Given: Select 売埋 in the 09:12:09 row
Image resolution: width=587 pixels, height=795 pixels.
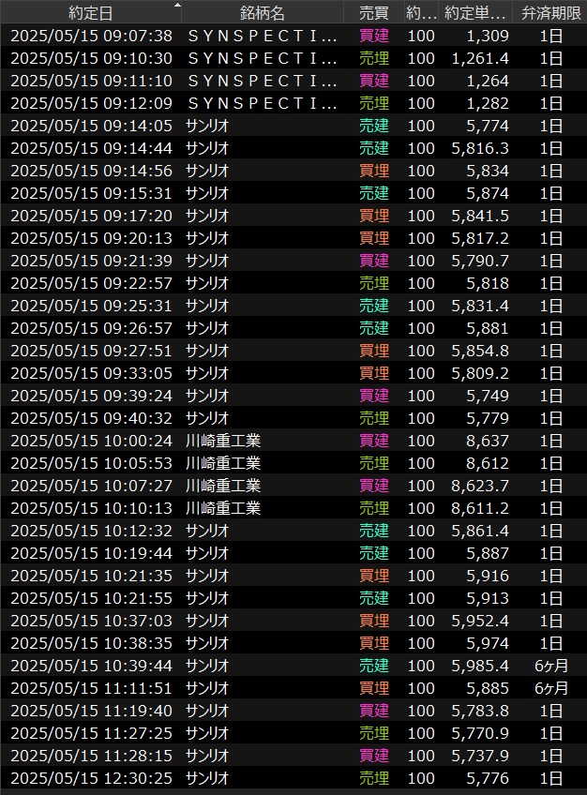Looking at the screenshot, I should click(x=373, y=103).
